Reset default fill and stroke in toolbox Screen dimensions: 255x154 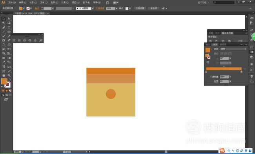point(2,86)
